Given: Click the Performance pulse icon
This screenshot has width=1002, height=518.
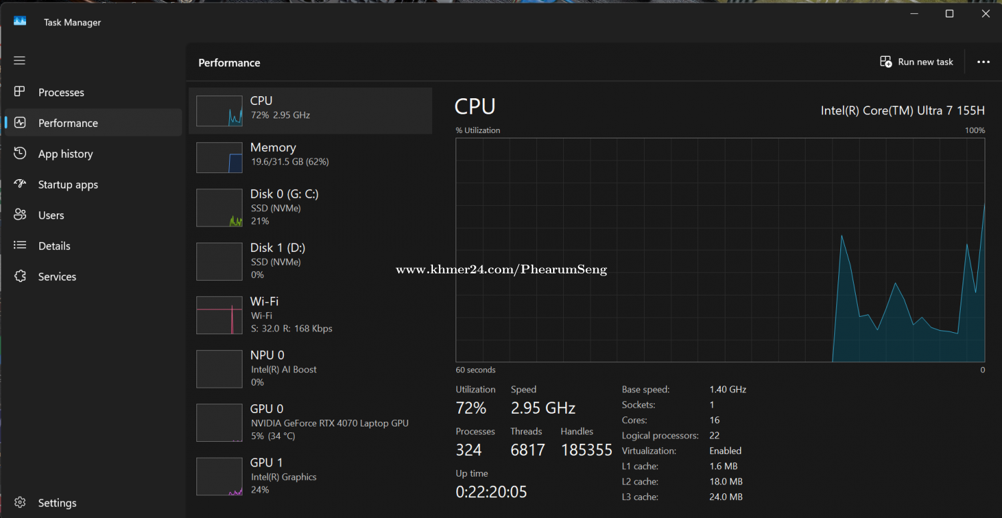Looking at the screenshot, I should [19, 122].
